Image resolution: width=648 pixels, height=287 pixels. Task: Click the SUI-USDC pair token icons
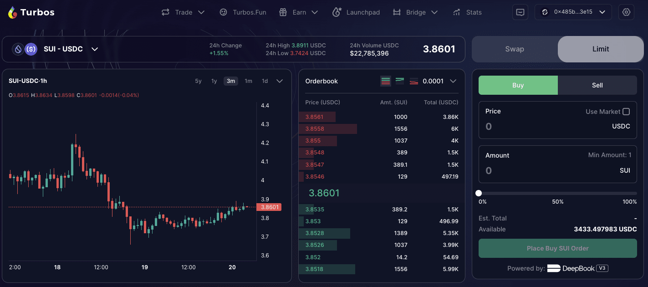pyautogui.click(x=24, y=49)
